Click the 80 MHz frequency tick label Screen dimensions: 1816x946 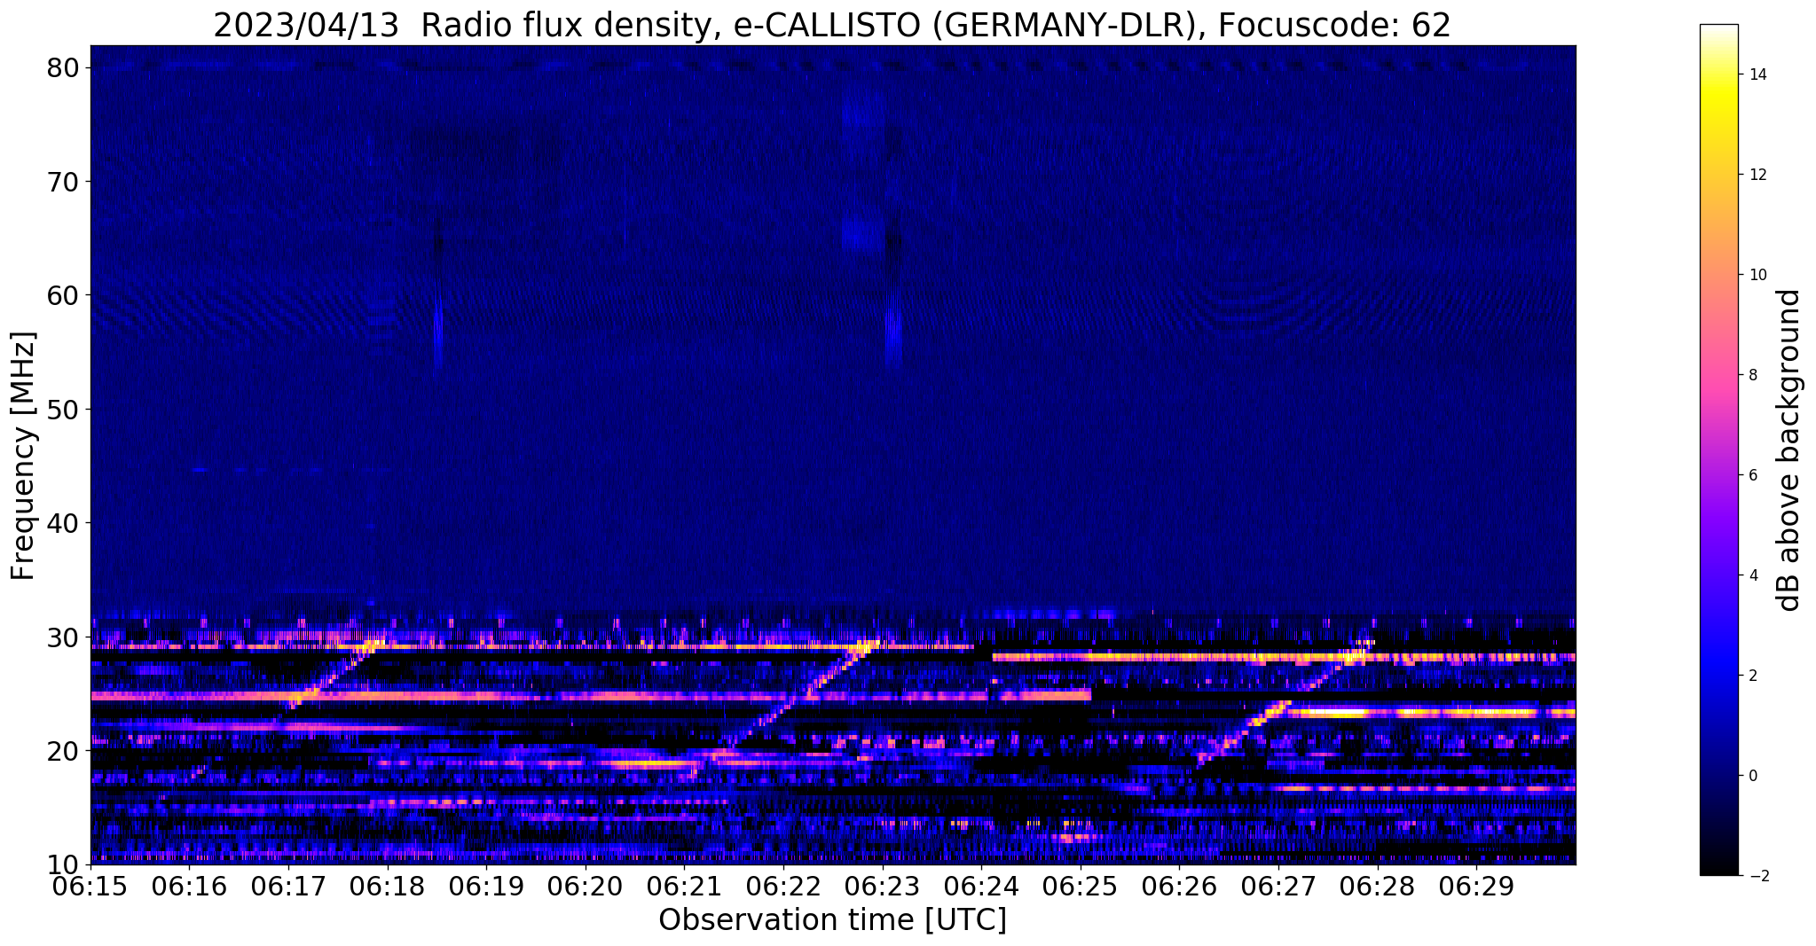65,68
